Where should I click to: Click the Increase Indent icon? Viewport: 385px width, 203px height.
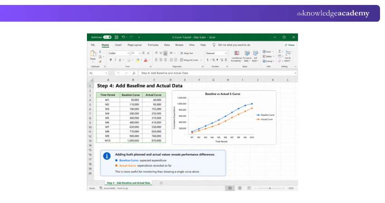click(x=176, y=60)
